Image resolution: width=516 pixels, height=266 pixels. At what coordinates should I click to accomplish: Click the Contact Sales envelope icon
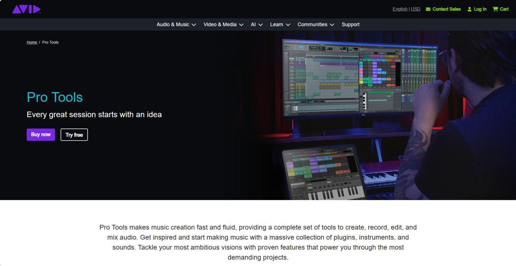[x=428, y=9]
